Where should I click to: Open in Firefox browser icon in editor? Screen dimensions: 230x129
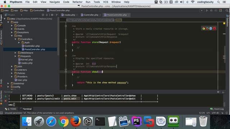coord(207,29)
